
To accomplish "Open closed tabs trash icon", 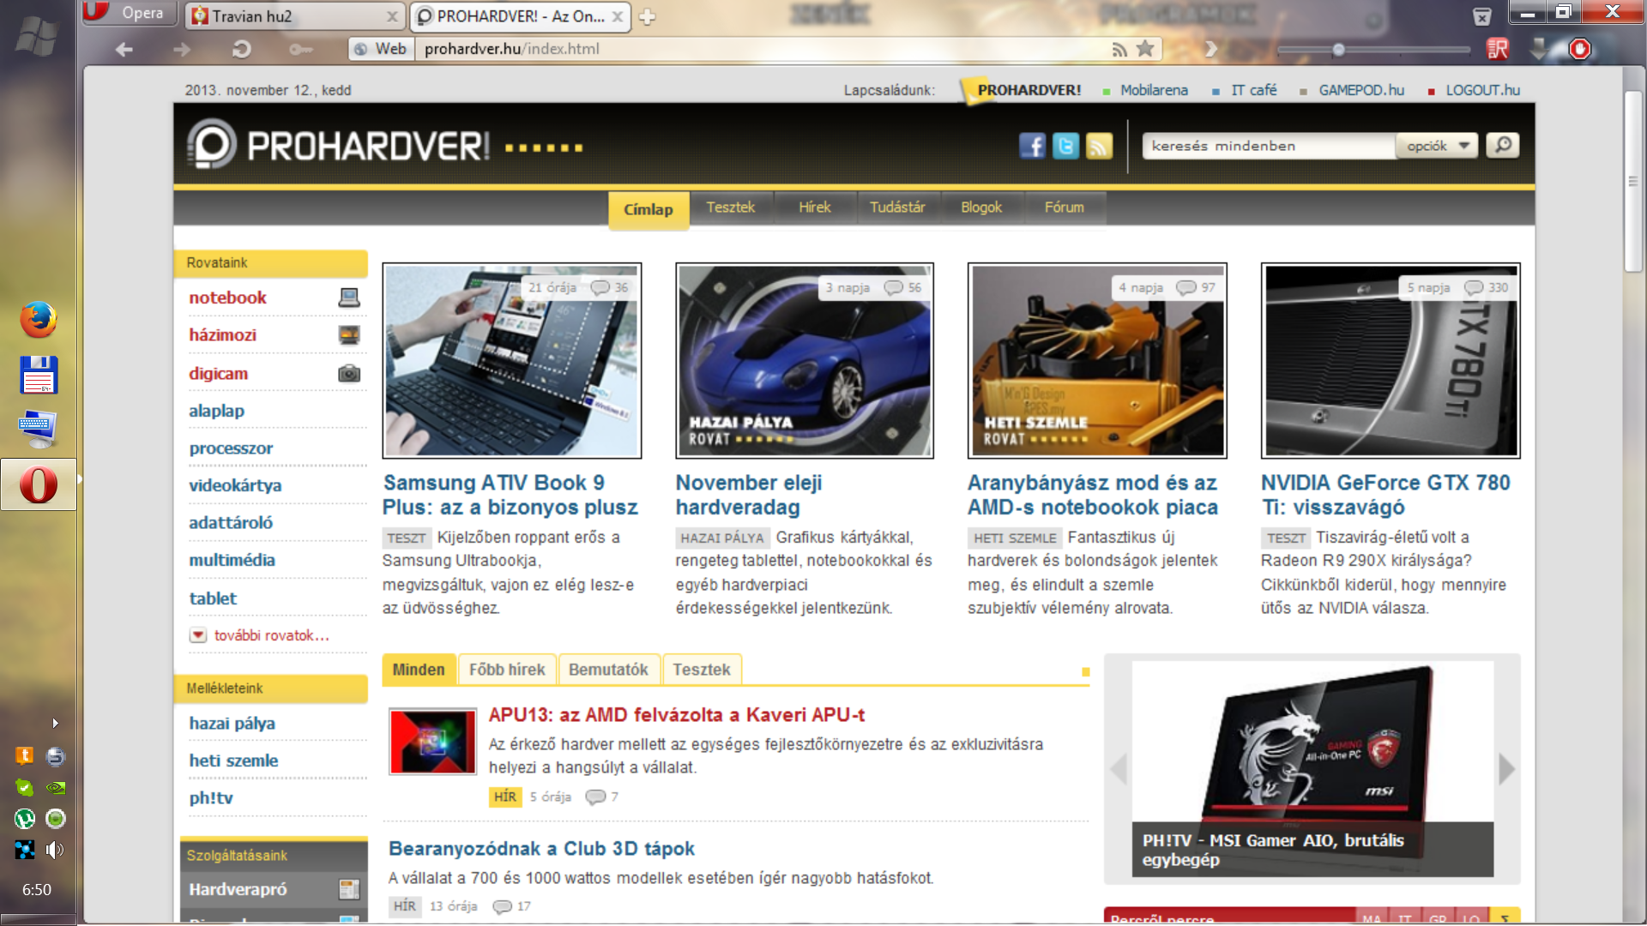I will (x=1482, y=16).
